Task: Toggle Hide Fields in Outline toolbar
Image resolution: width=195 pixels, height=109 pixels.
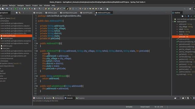Action: 188,16
